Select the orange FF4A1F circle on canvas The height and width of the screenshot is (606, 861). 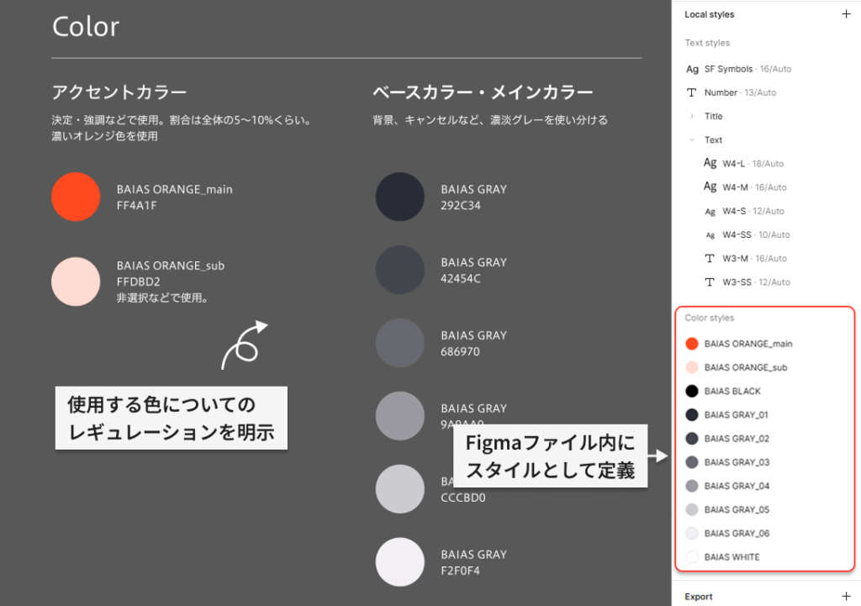point(76,197)
